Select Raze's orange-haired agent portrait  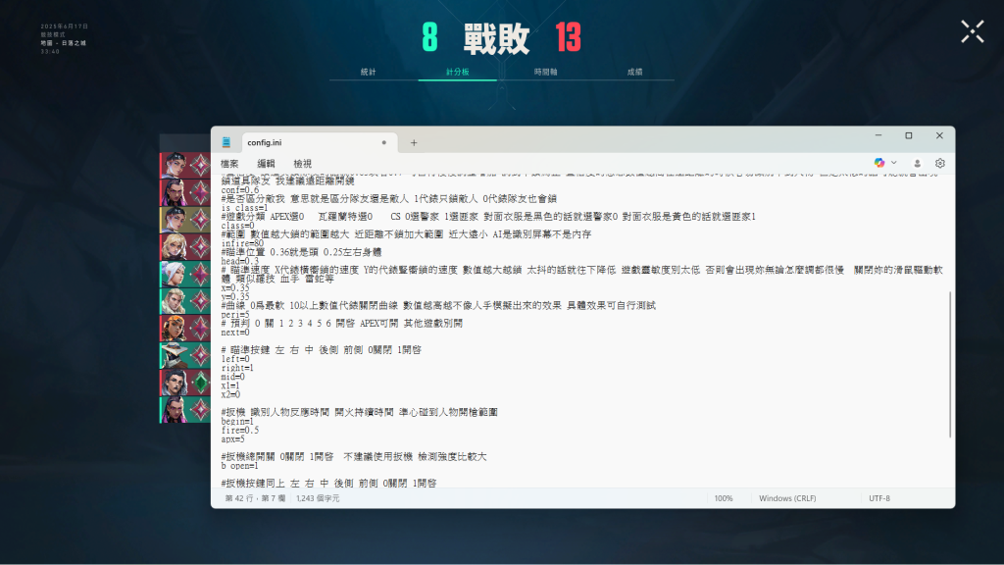(174, 328)
